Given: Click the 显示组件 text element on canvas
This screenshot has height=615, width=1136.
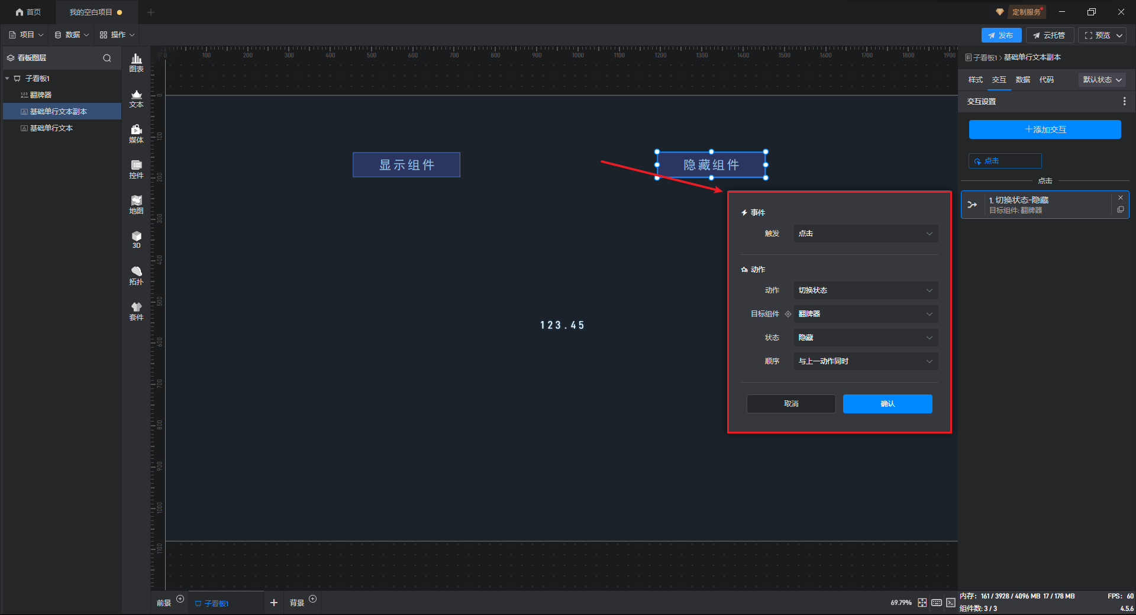Looking at the screenshot, I should pyautogui.click(x=406, y=165).
